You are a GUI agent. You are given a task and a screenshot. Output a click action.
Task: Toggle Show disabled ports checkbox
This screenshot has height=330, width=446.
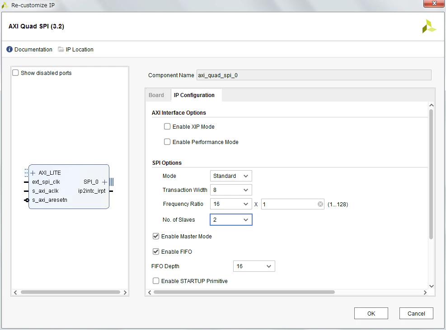[x=15, y=73]
